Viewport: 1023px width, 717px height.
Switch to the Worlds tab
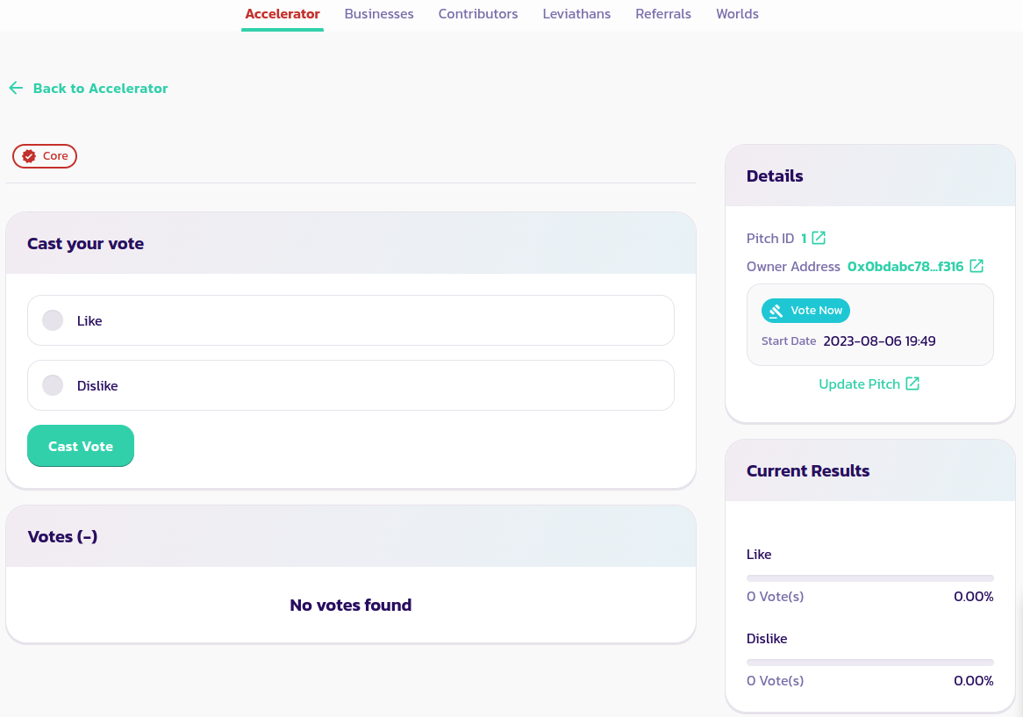pyautogui.click(x=737, y=14)
